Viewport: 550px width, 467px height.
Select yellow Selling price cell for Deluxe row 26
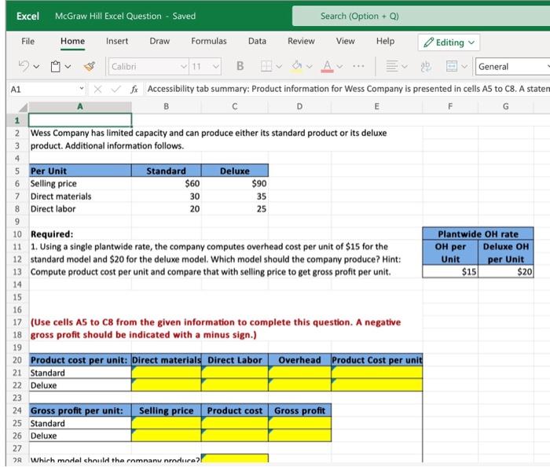tap(167, 436)
